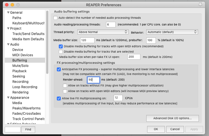Click the audio processing threads field
209x136 pixels.
[x=111, y=25]
